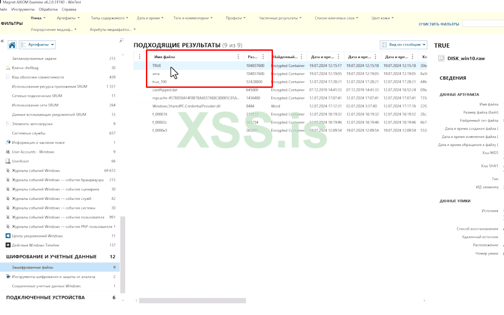Open Вид по столбцам view dropdown

point(404,45)
